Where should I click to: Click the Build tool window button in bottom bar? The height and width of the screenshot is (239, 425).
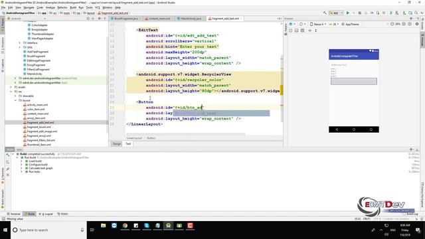coord(29,214)
